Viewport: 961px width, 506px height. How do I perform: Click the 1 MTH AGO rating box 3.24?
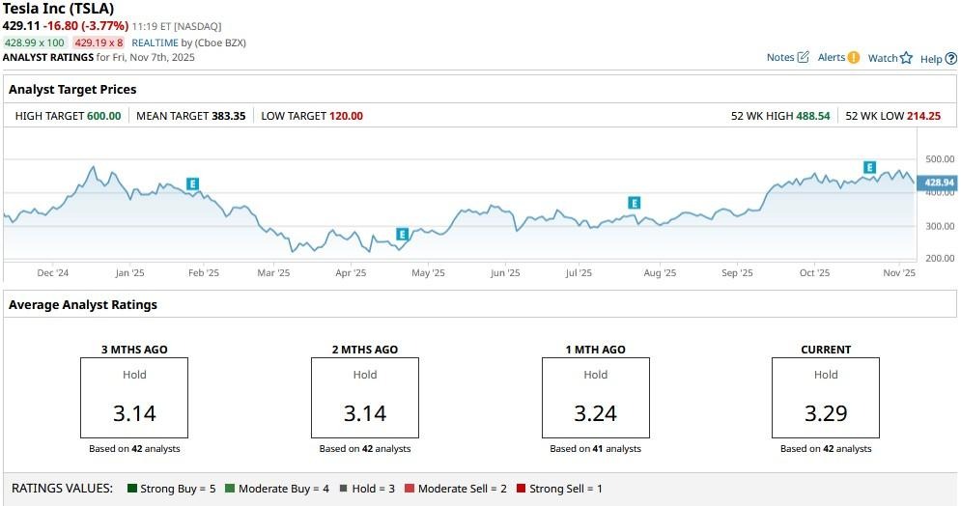[x=596, y=398]
